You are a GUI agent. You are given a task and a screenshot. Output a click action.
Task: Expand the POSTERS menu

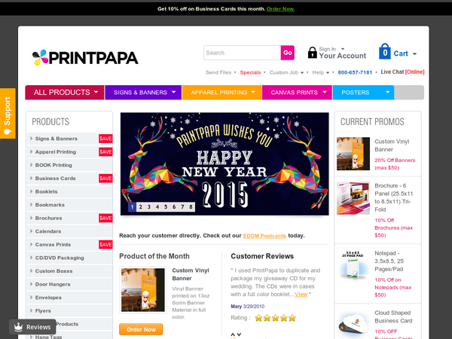click(x=364, y=92)
